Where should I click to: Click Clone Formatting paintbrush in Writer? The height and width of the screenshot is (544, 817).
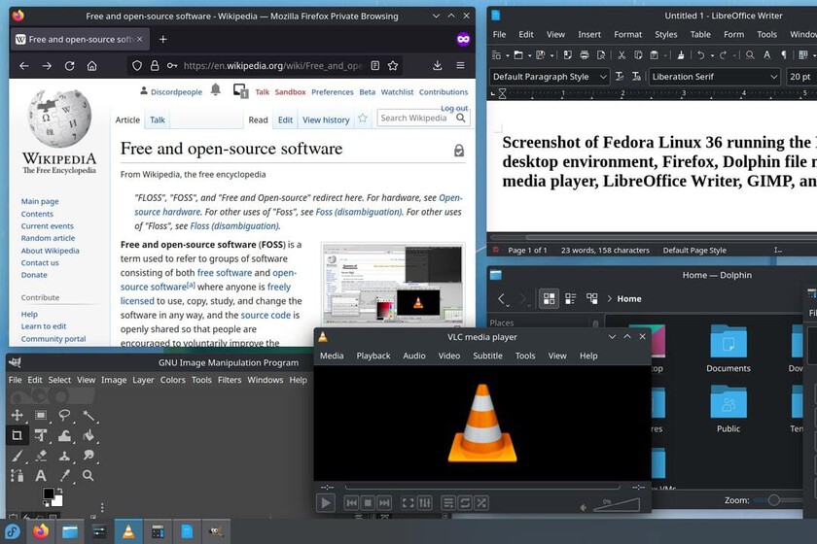click(x=681, y=54)
